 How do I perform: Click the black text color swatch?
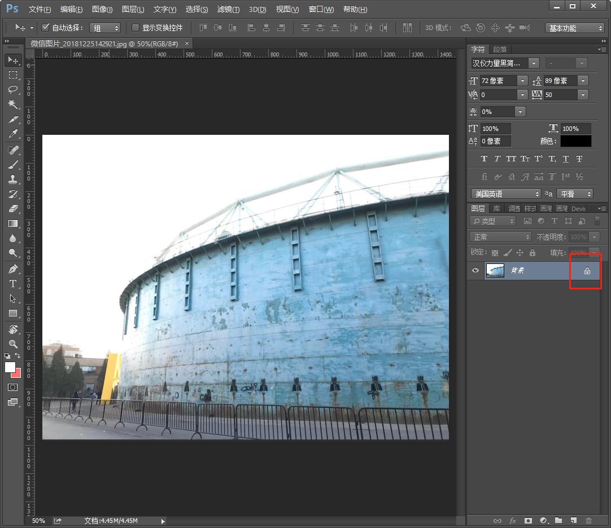(576, 141)
